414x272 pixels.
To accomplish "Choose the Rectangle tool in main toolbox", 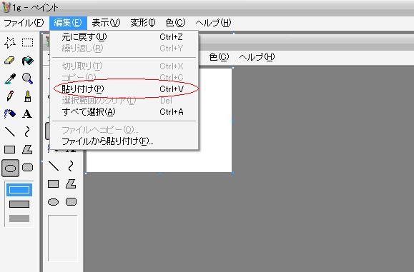I will 10,149.
